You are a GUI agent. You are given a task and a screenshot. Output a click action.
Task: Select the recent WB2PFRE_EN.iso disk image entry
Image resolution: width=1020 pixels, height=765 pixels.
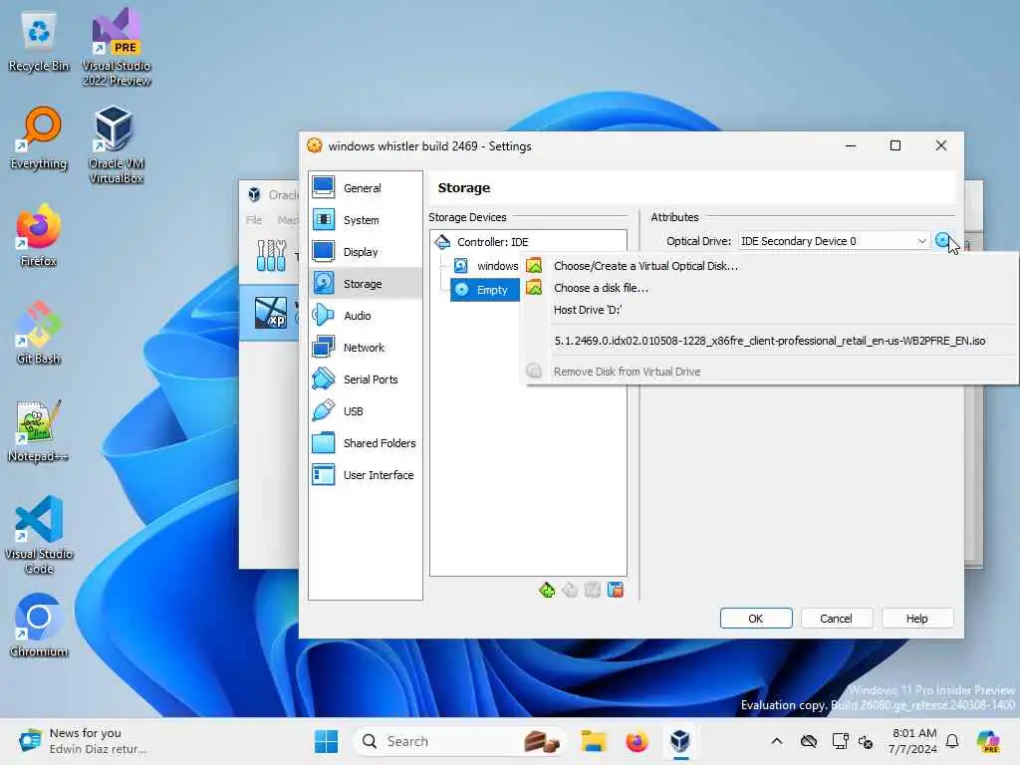coord(770,341)
